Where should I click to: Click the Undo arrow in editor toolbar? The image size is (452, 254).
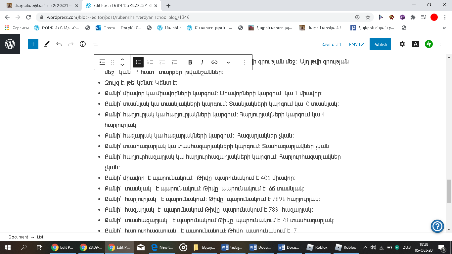click(59, 44)
